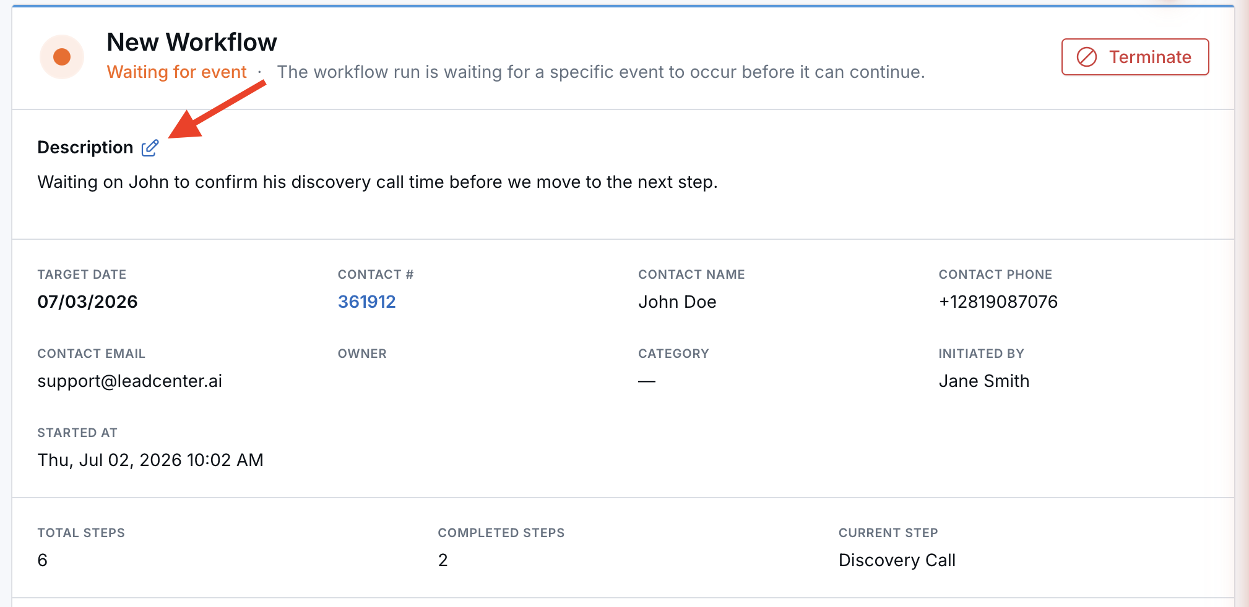Click the completed steps value 2

click(443, 560)
